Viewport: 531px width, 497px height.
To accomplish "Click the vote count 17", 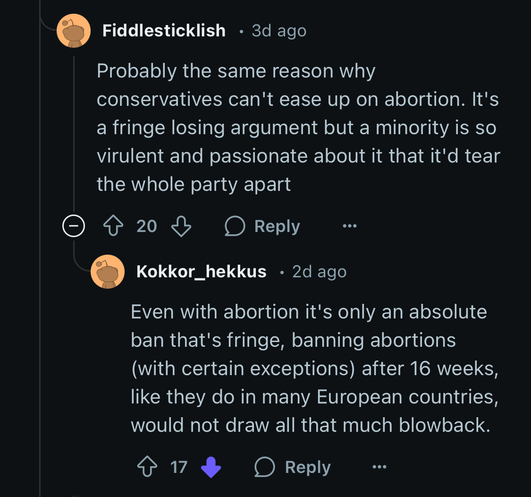I will point(178,467).
